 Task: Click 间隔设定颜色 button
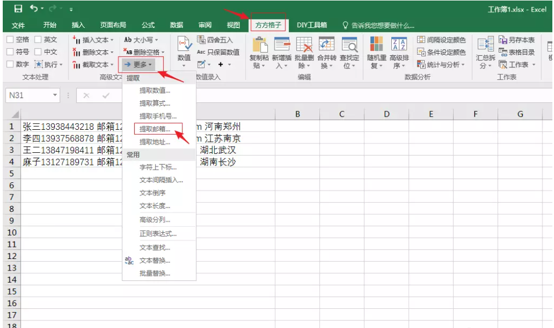tap(441, 40)
